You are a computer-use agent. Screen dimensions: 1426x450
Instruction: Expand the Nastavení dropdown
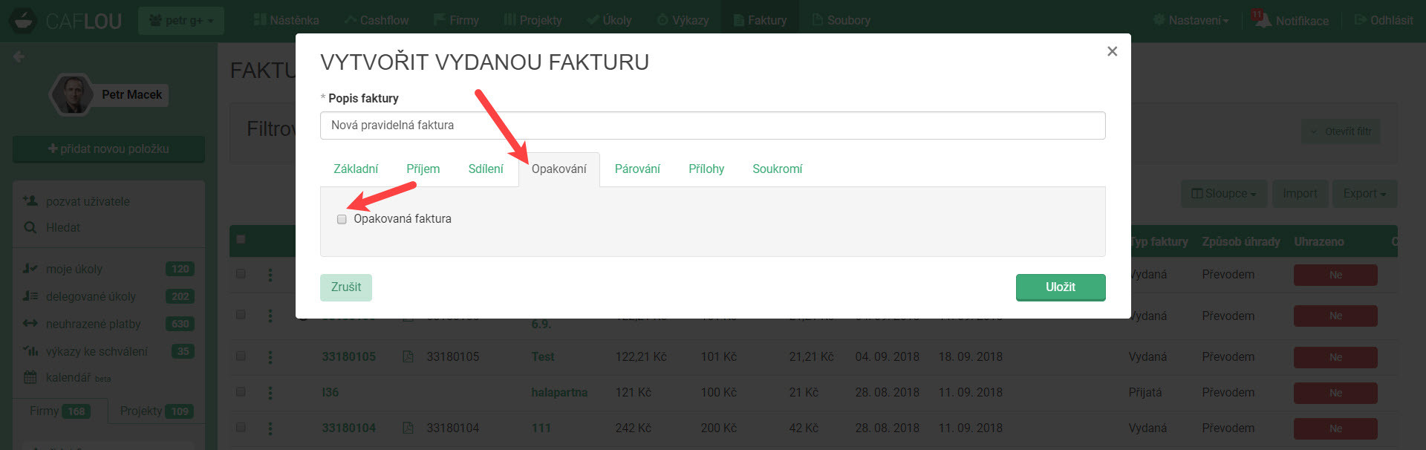pyautogui.click(x=1191, y=20)
